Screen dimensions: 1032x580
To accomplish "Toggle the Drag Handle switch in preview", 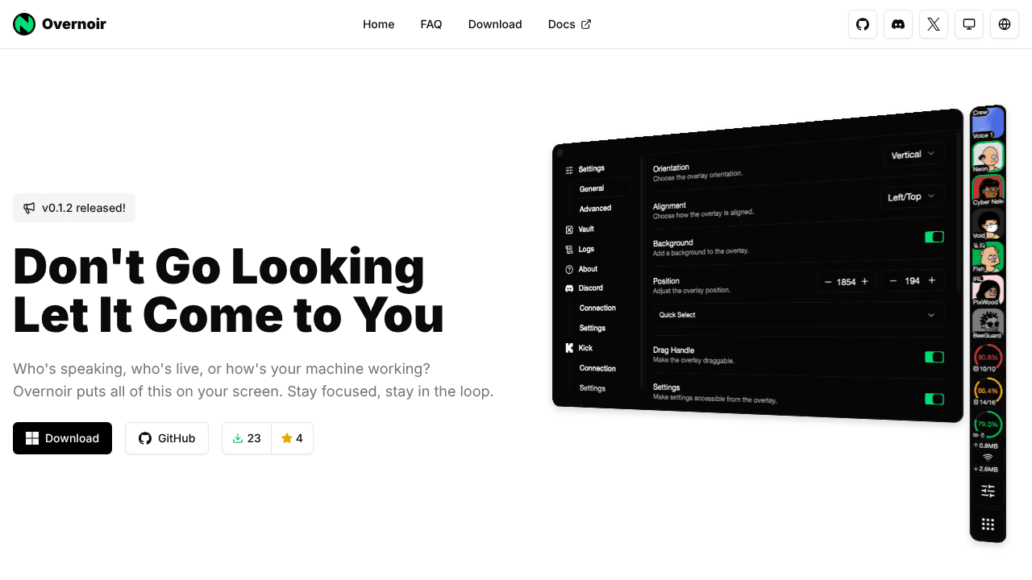I will 934,357.
